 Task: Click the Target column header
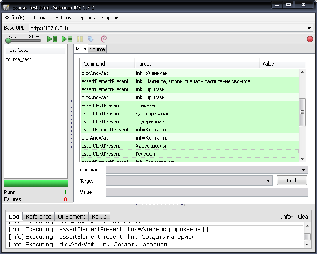pyautogui.click(x=197, y=64)
